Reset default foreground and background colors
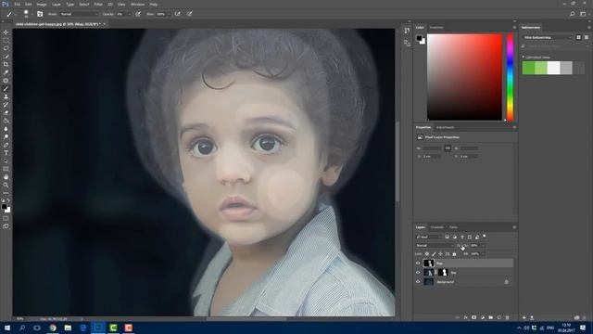The width and height of the screenshot is (593, 334). click(x=3, y=200)
